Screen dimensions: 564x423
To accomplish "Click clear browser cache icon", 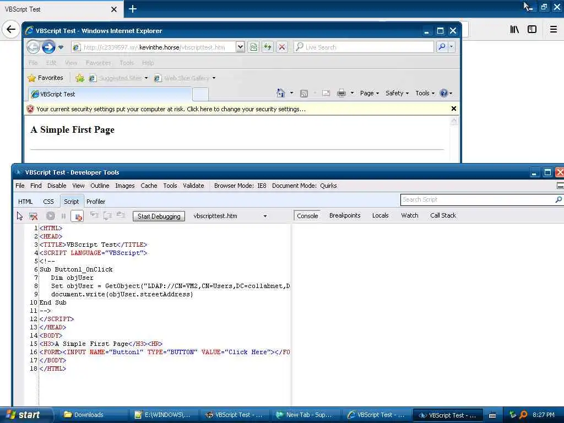I will (34, 216).
